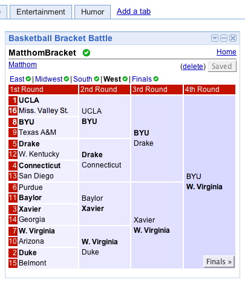Click green checkmark next to MatthomBracket

pyautogui.click(x=87, y=53)
